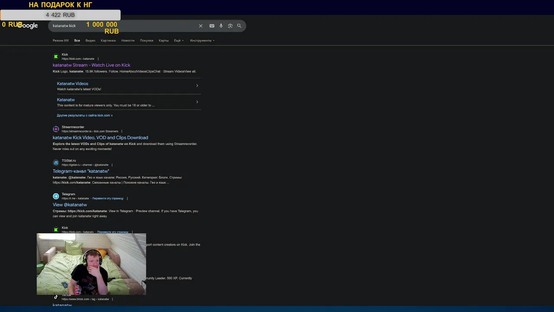Click 'Watch katanatw's latest VODs!' description
Viewport: 554px width, 312px height.
[x=79, y=89]
